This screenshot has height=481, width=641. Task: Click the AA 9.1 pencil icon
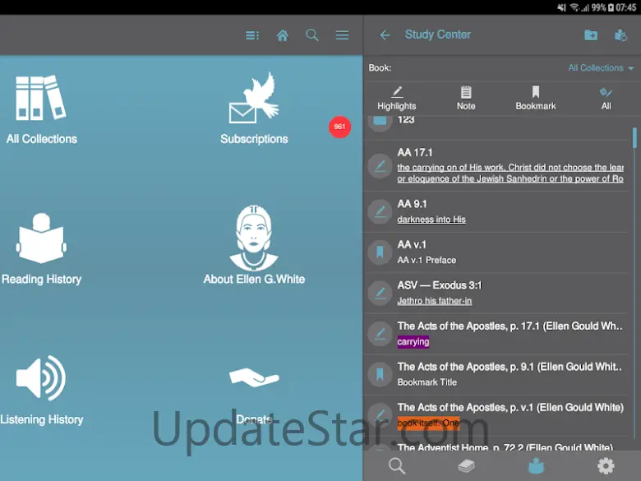(x=380, y=212)
